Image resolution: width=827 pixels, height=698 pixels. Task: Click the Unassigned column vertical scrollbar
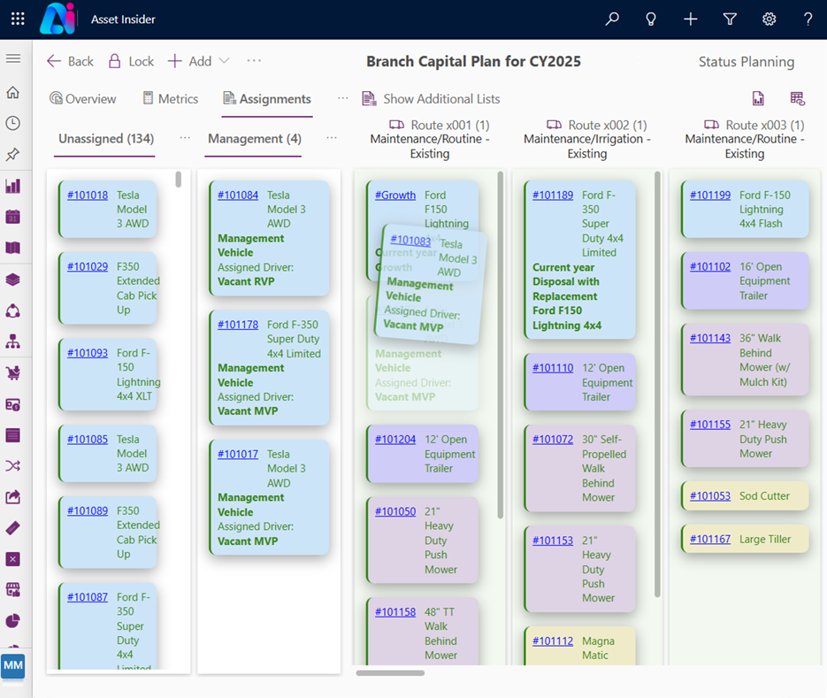pos(179,180)
